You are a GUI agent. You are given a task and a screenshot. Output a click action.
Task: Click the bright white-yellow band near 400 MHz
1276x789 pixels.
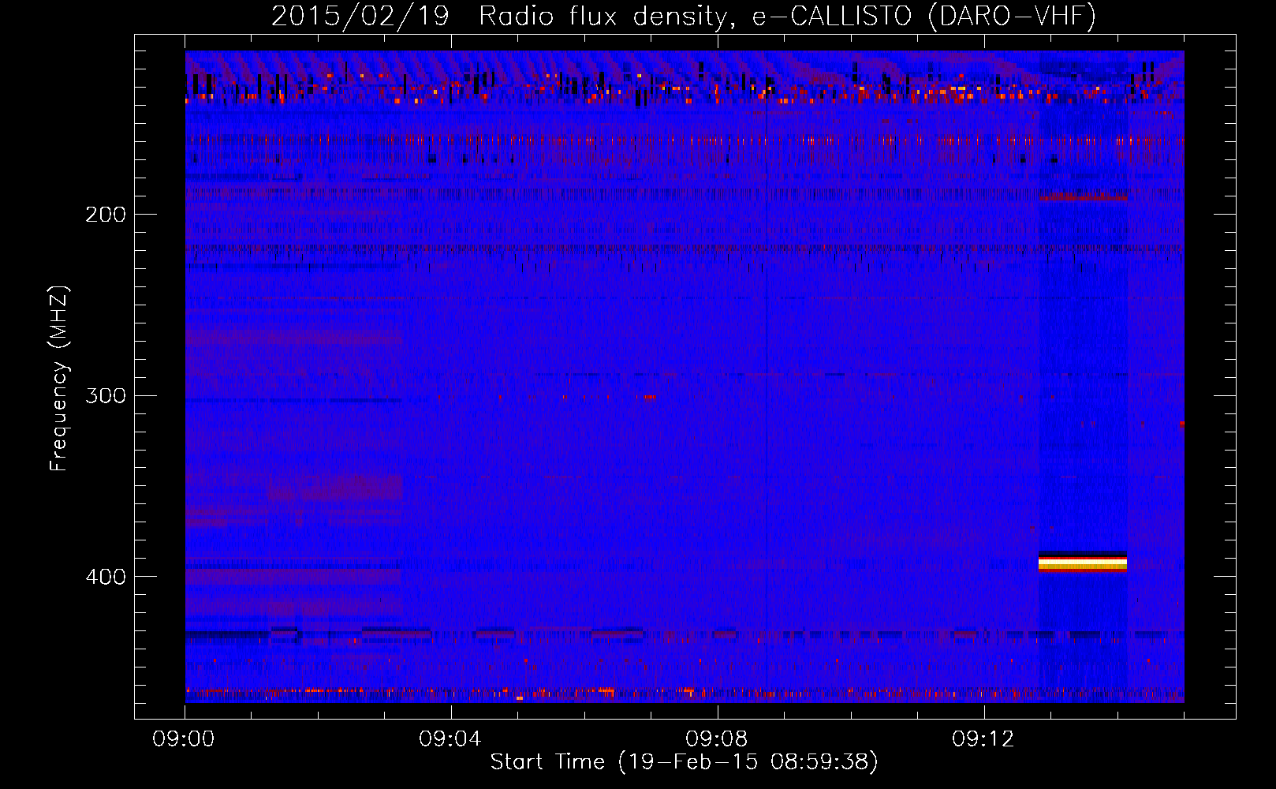click(x=1083, y=562)
